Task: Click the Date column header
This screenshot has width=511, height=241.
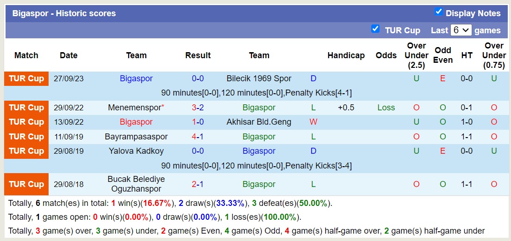Action: pyautogui.click(x=69, y=55)
